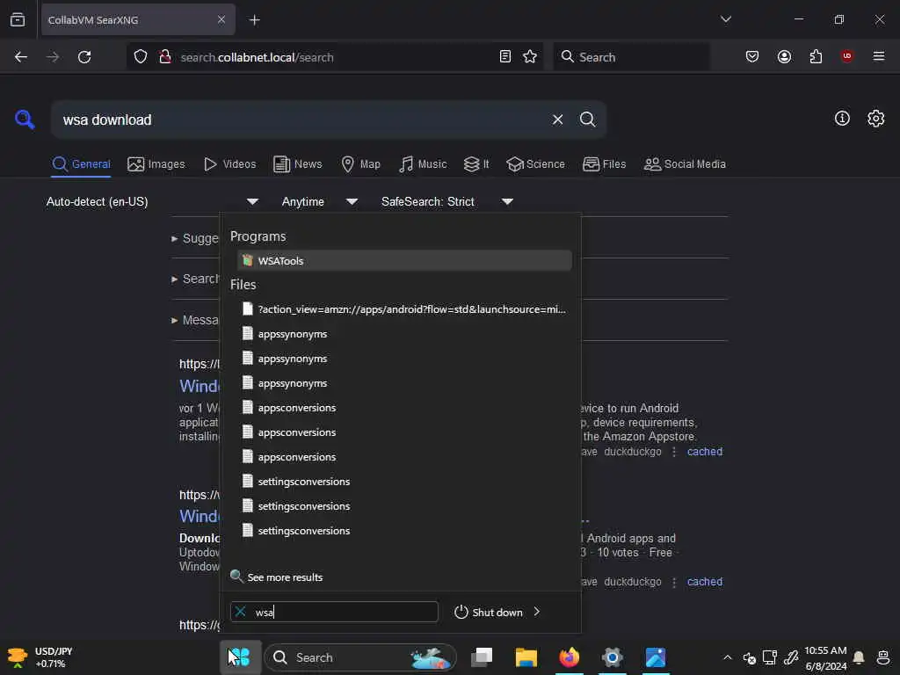
Task: Open SearXNG preferences gear
Action: [875, 119]
